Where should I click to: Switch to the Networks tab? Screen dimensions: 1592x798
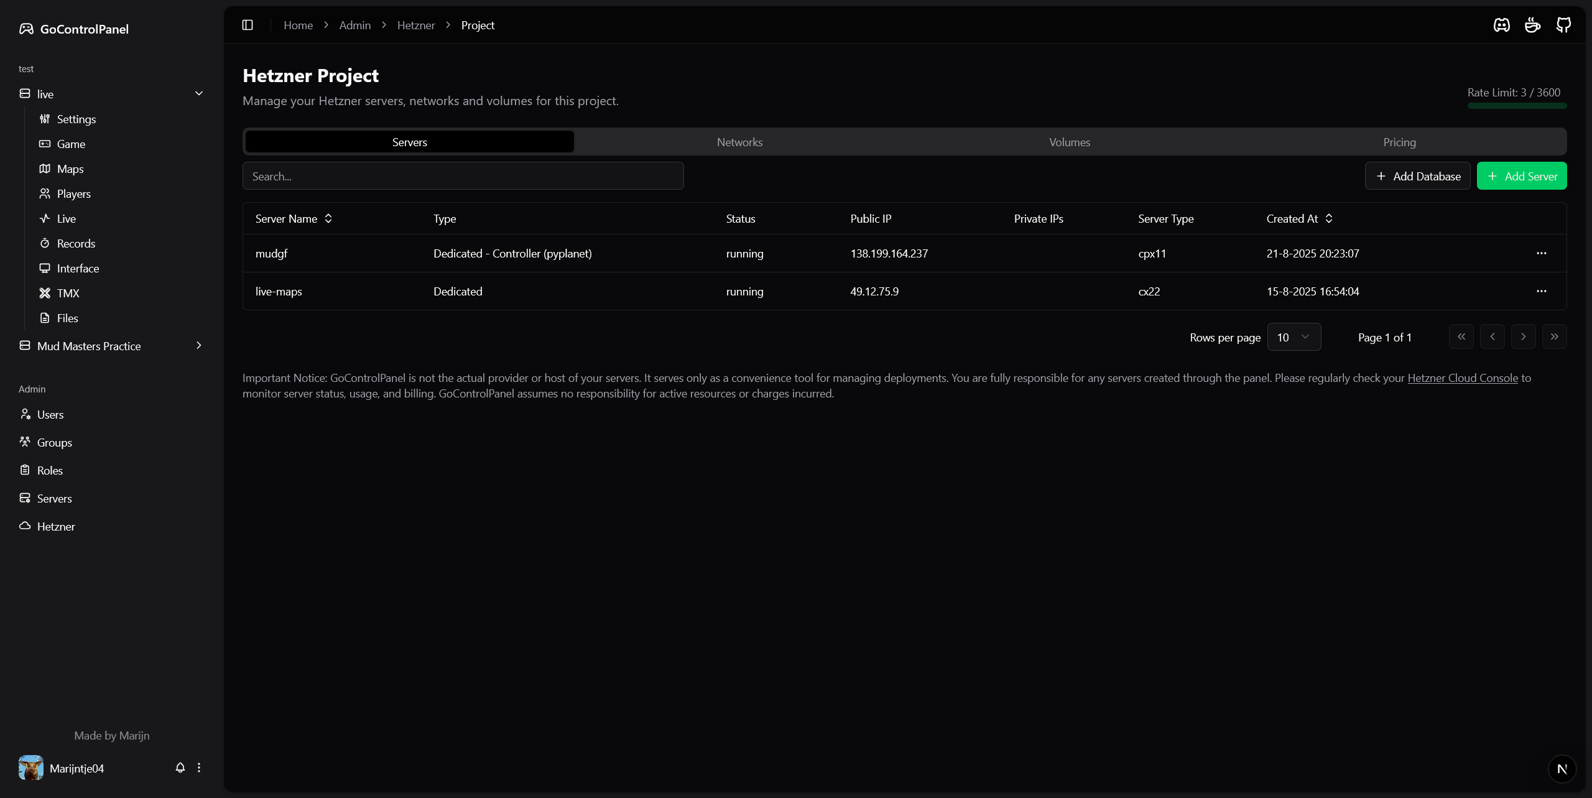[x=739, y=142]
